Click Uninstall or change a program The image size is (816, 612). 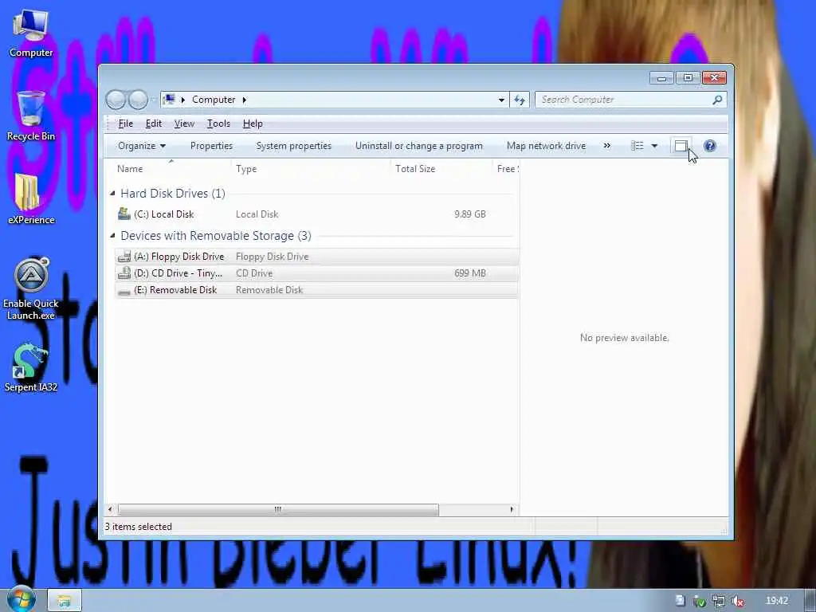419,146
